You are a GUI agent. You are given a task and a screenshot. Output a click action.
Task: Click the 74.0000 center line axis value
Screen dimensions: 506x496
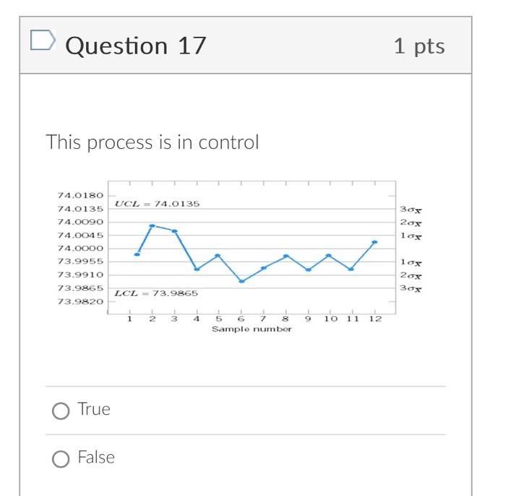coord(80,248)
